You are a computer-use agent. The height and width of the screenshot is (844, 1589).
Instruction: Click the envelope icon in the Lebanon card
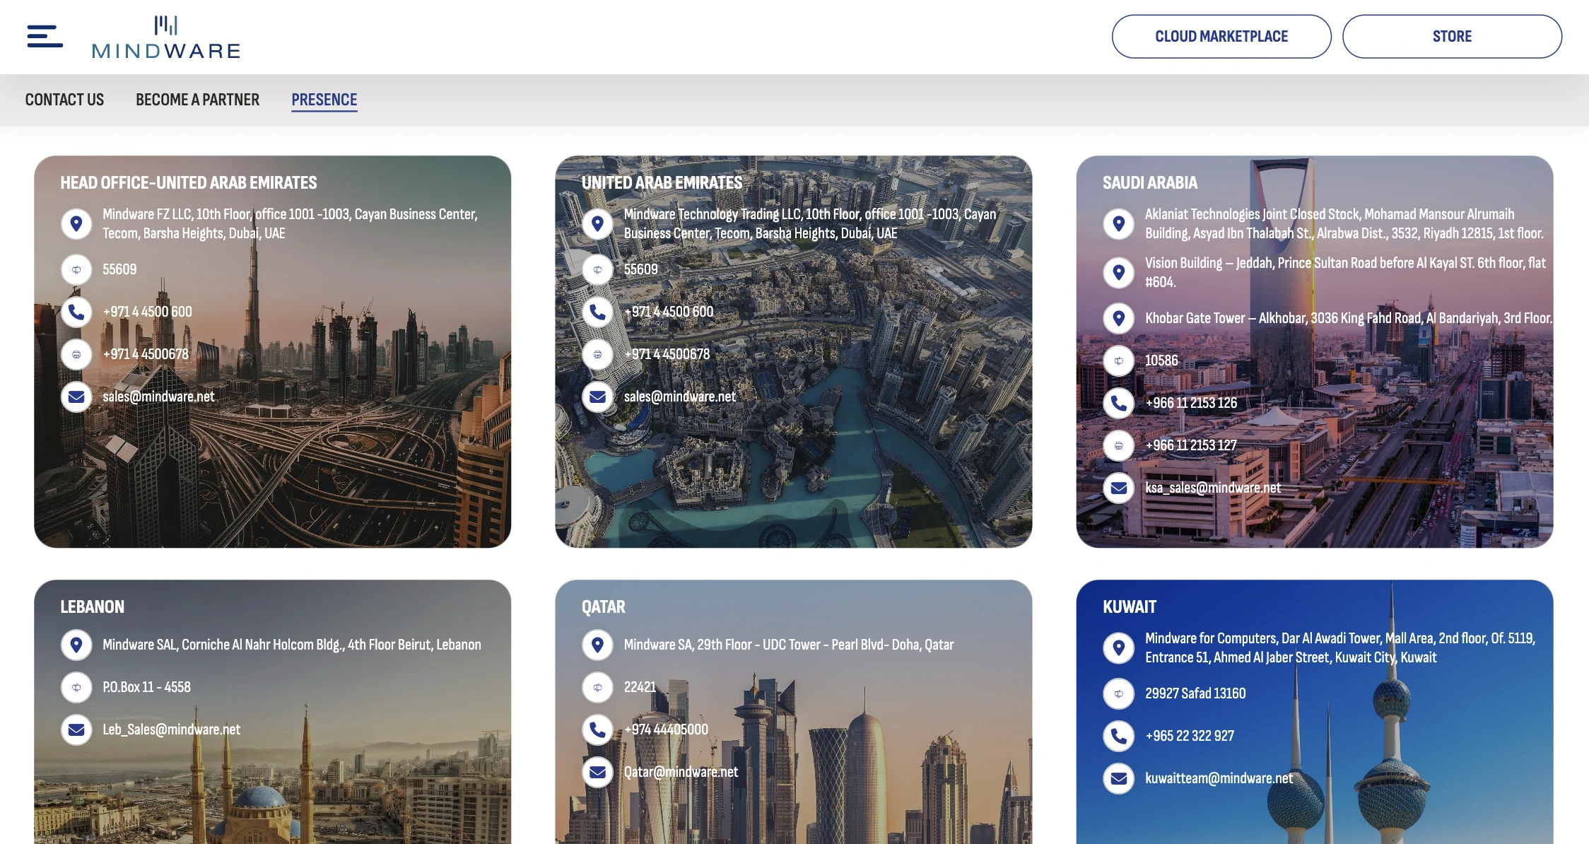pyautogui.click(x=76, y=729)
